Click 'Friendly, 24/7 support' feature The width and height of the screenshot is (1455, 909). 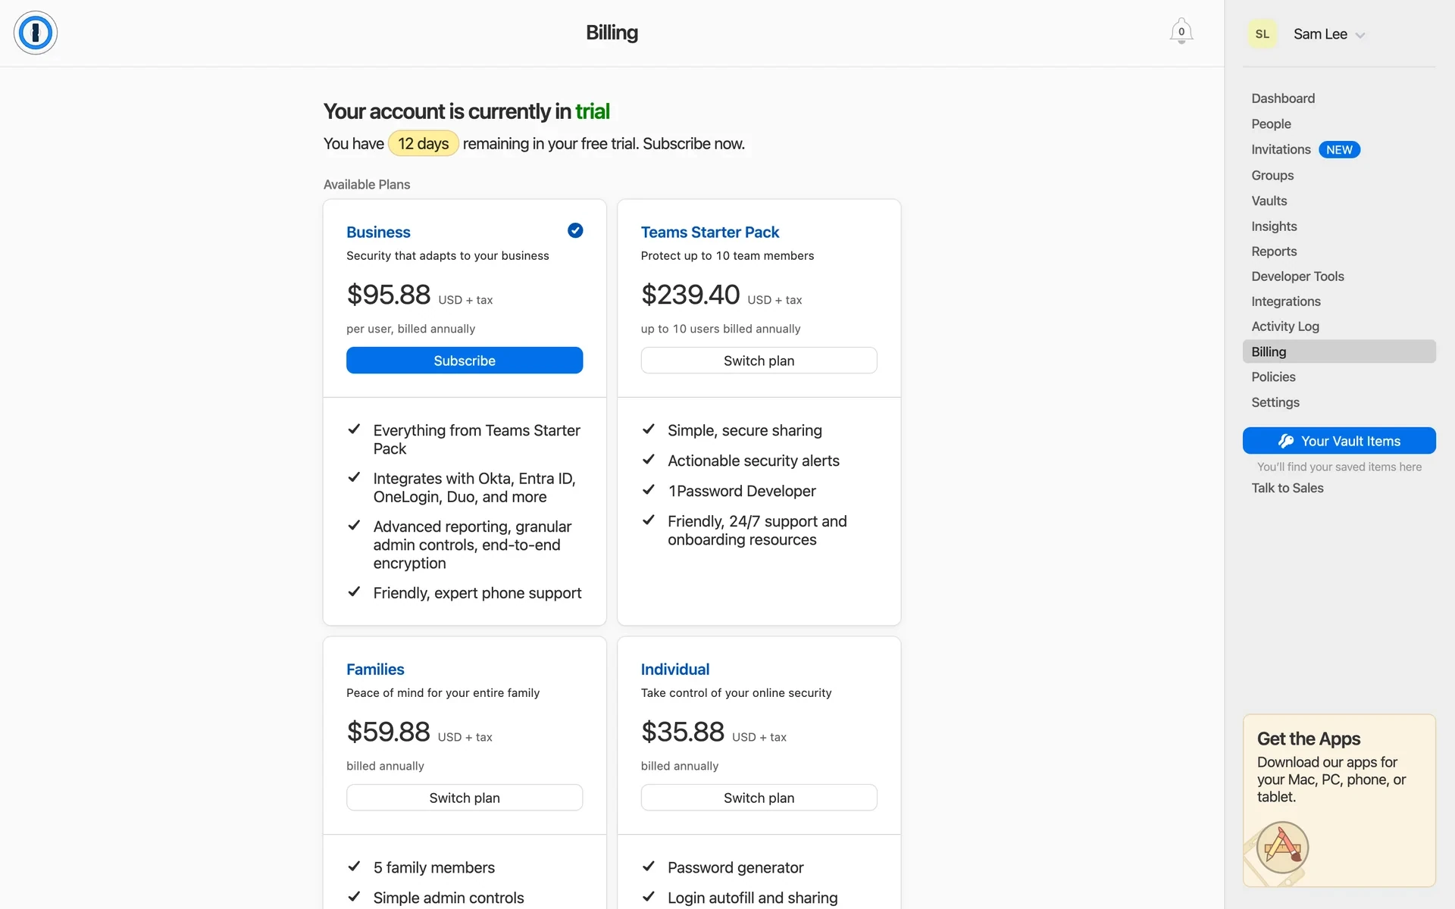click(x=757, y=530)
